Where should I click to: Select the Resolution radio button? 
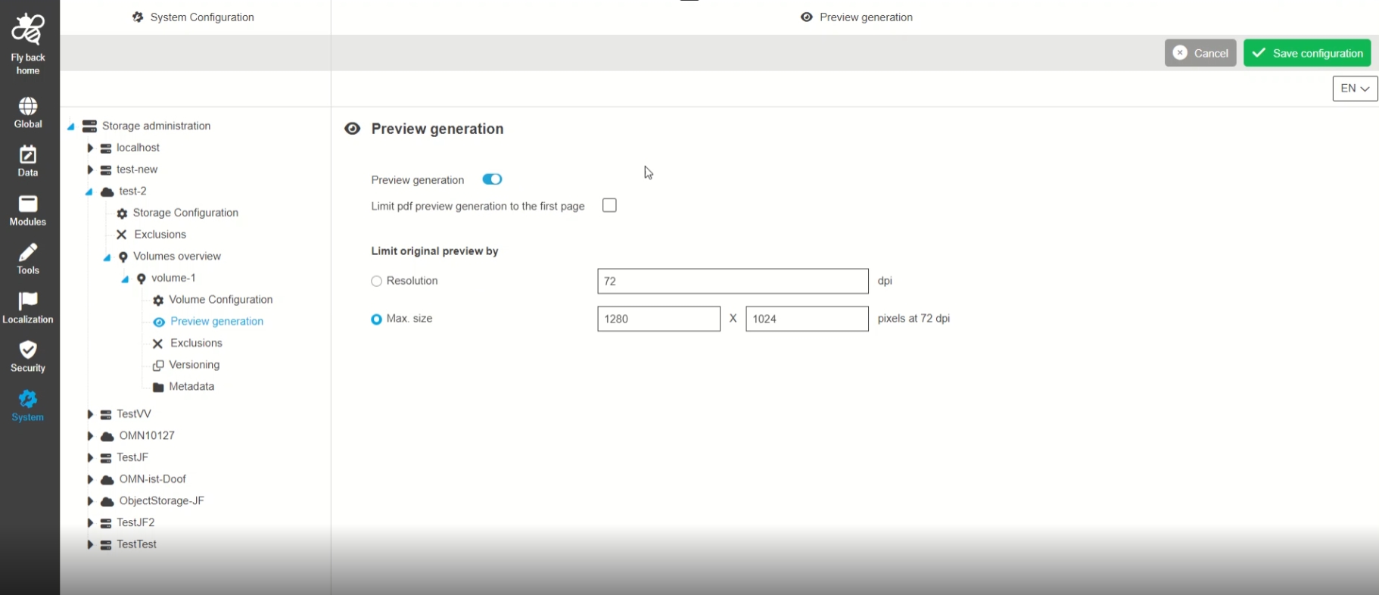coord(376,282)
